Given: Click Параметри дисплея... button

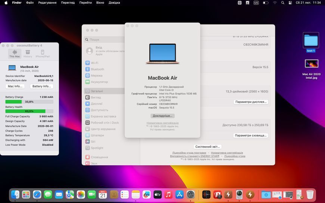Looking at the screenshot, I should [251, 102].
